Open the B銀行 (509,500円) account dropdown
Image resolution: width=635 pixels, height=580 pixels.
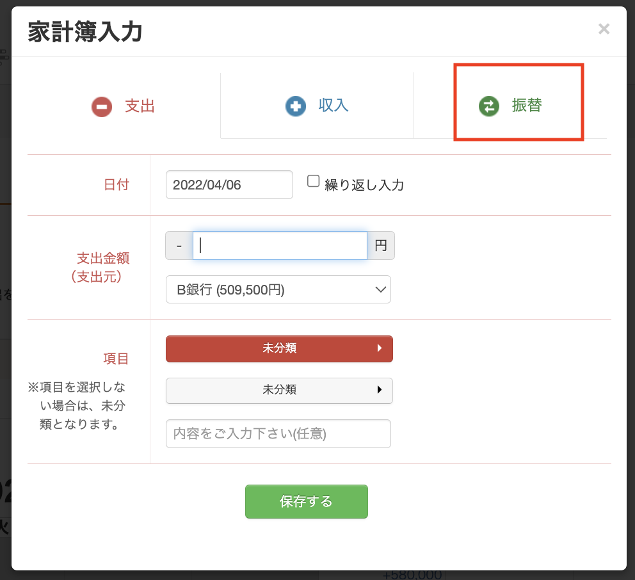(x=278, y=289)
